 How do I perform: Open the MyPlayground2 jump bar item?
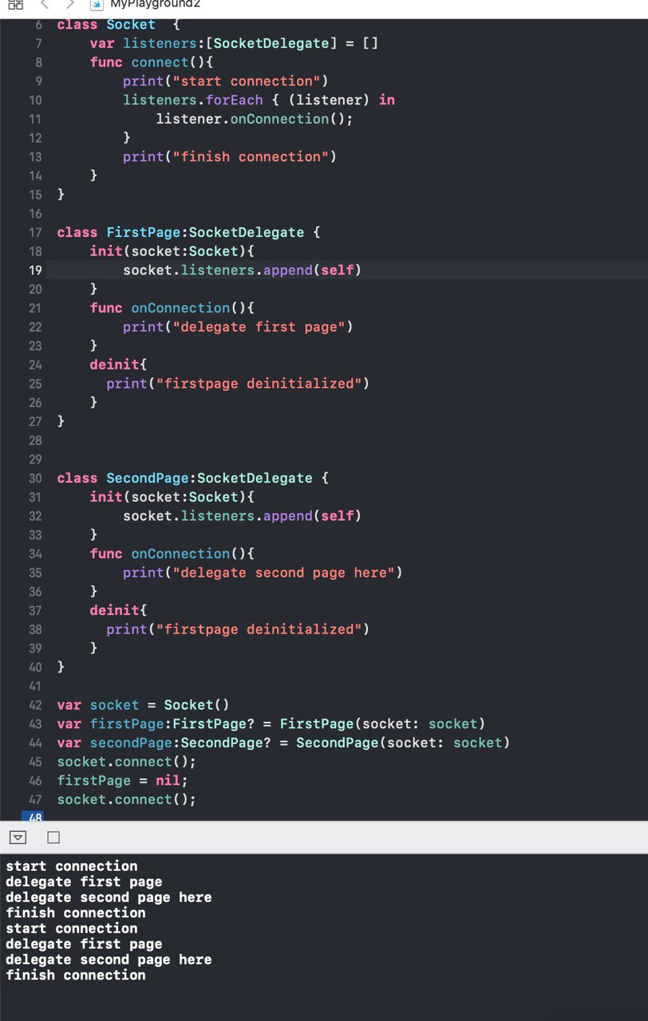click(x=156, y=4)
